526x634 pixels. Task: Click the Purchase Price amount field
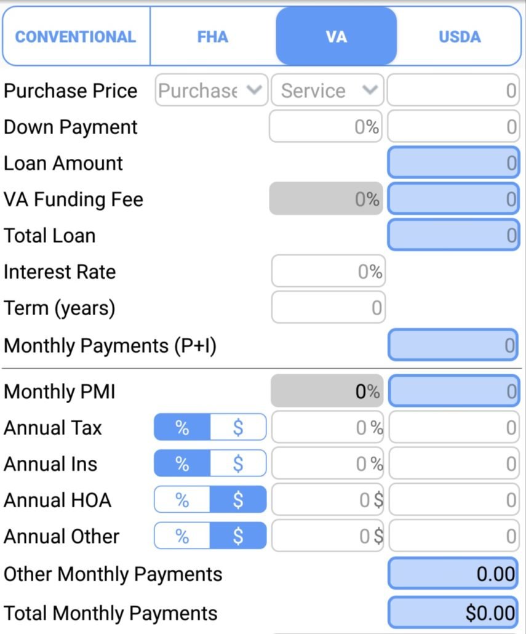click(453, 90)
